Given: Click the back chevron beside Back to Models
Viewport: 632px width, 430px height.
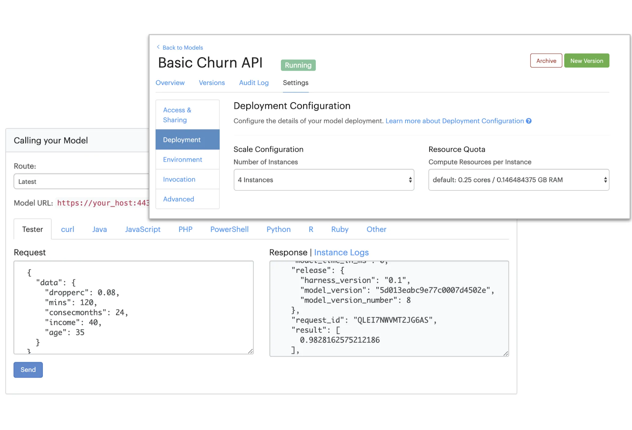Looking at the screenshot, I should coord(158,47).
